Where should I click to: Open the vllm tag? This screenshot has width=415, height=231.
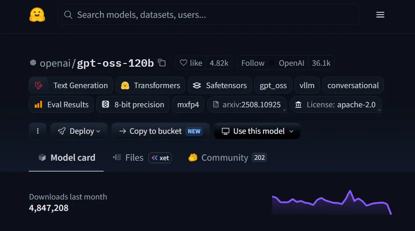tap(307, 85)
